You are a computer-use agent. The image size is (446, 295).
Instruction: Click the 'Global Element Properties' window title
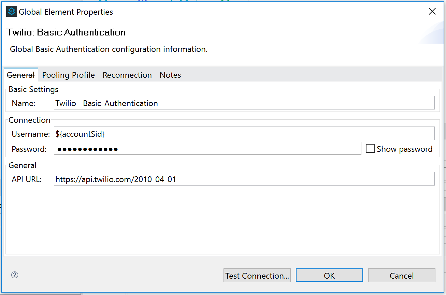point(66,12)
